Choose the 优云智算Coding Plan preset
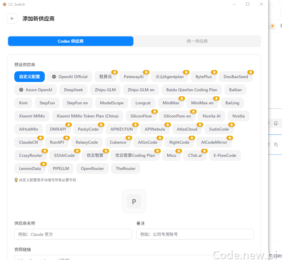 pyautogui.click(x=135, y=155)
